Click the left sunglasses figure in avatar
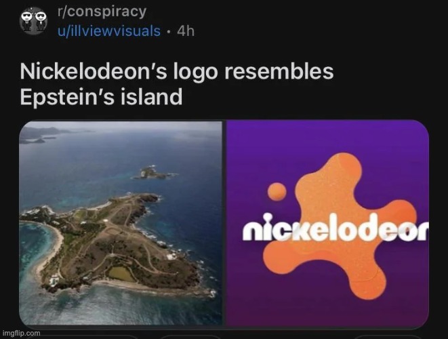Viewport: 448px width, 339px height. (x=27, y=20)
